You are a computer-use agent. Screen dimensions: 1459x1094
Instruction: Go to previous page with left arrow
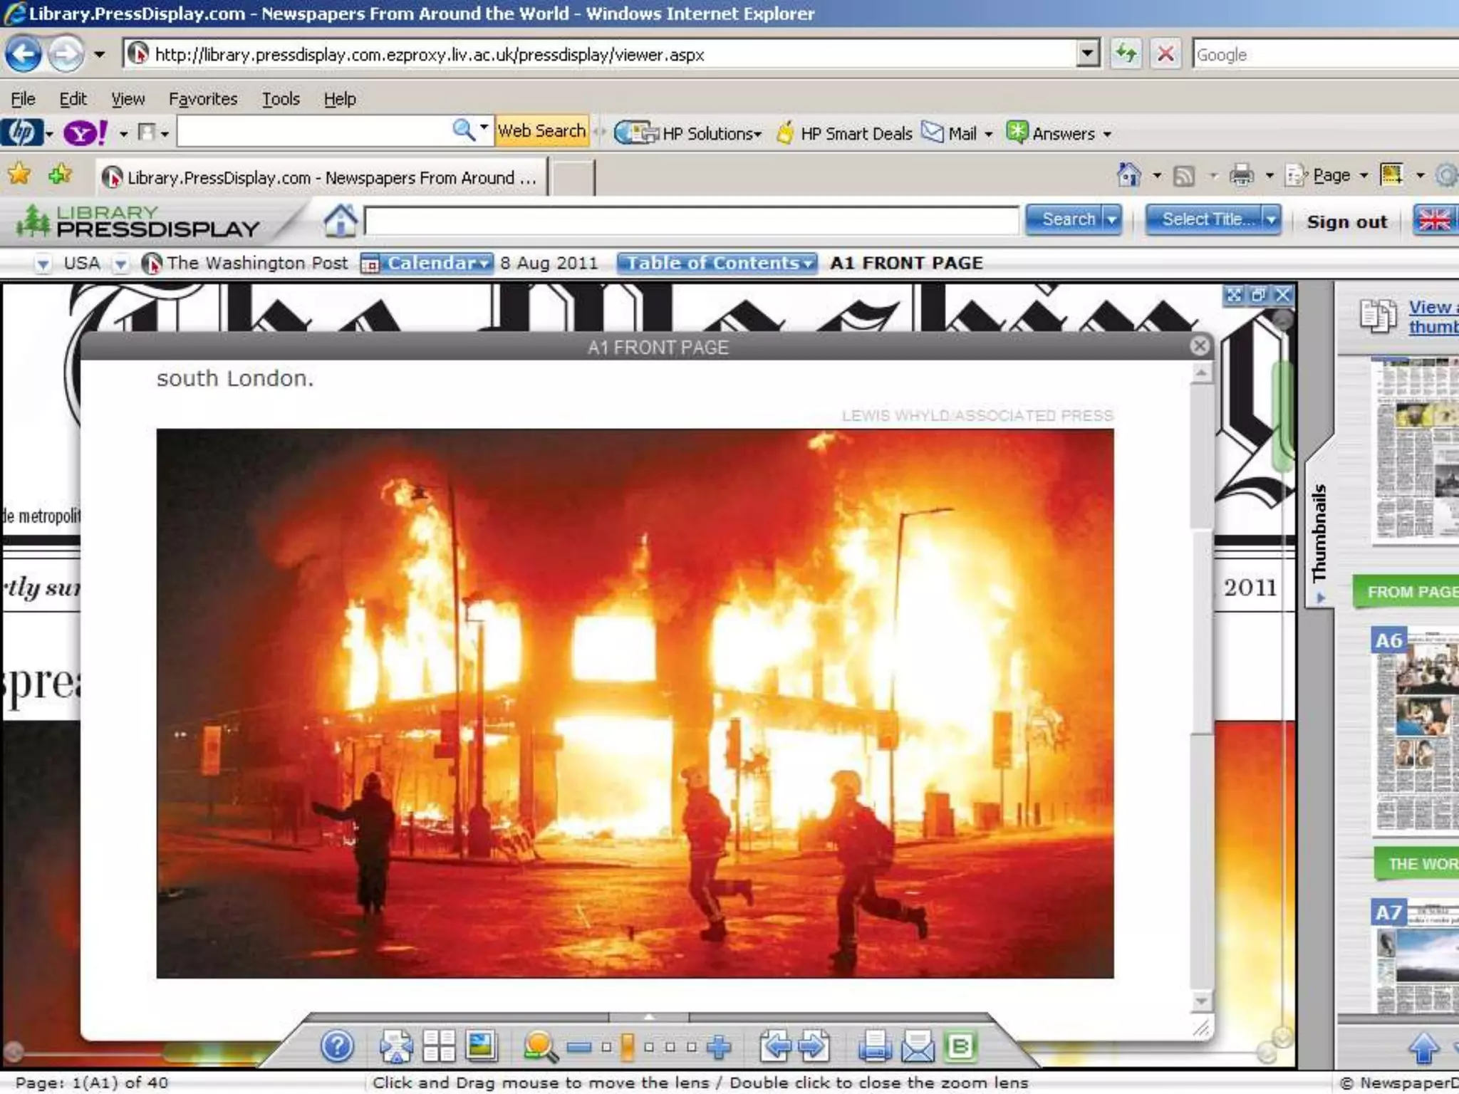[775, 1046]
